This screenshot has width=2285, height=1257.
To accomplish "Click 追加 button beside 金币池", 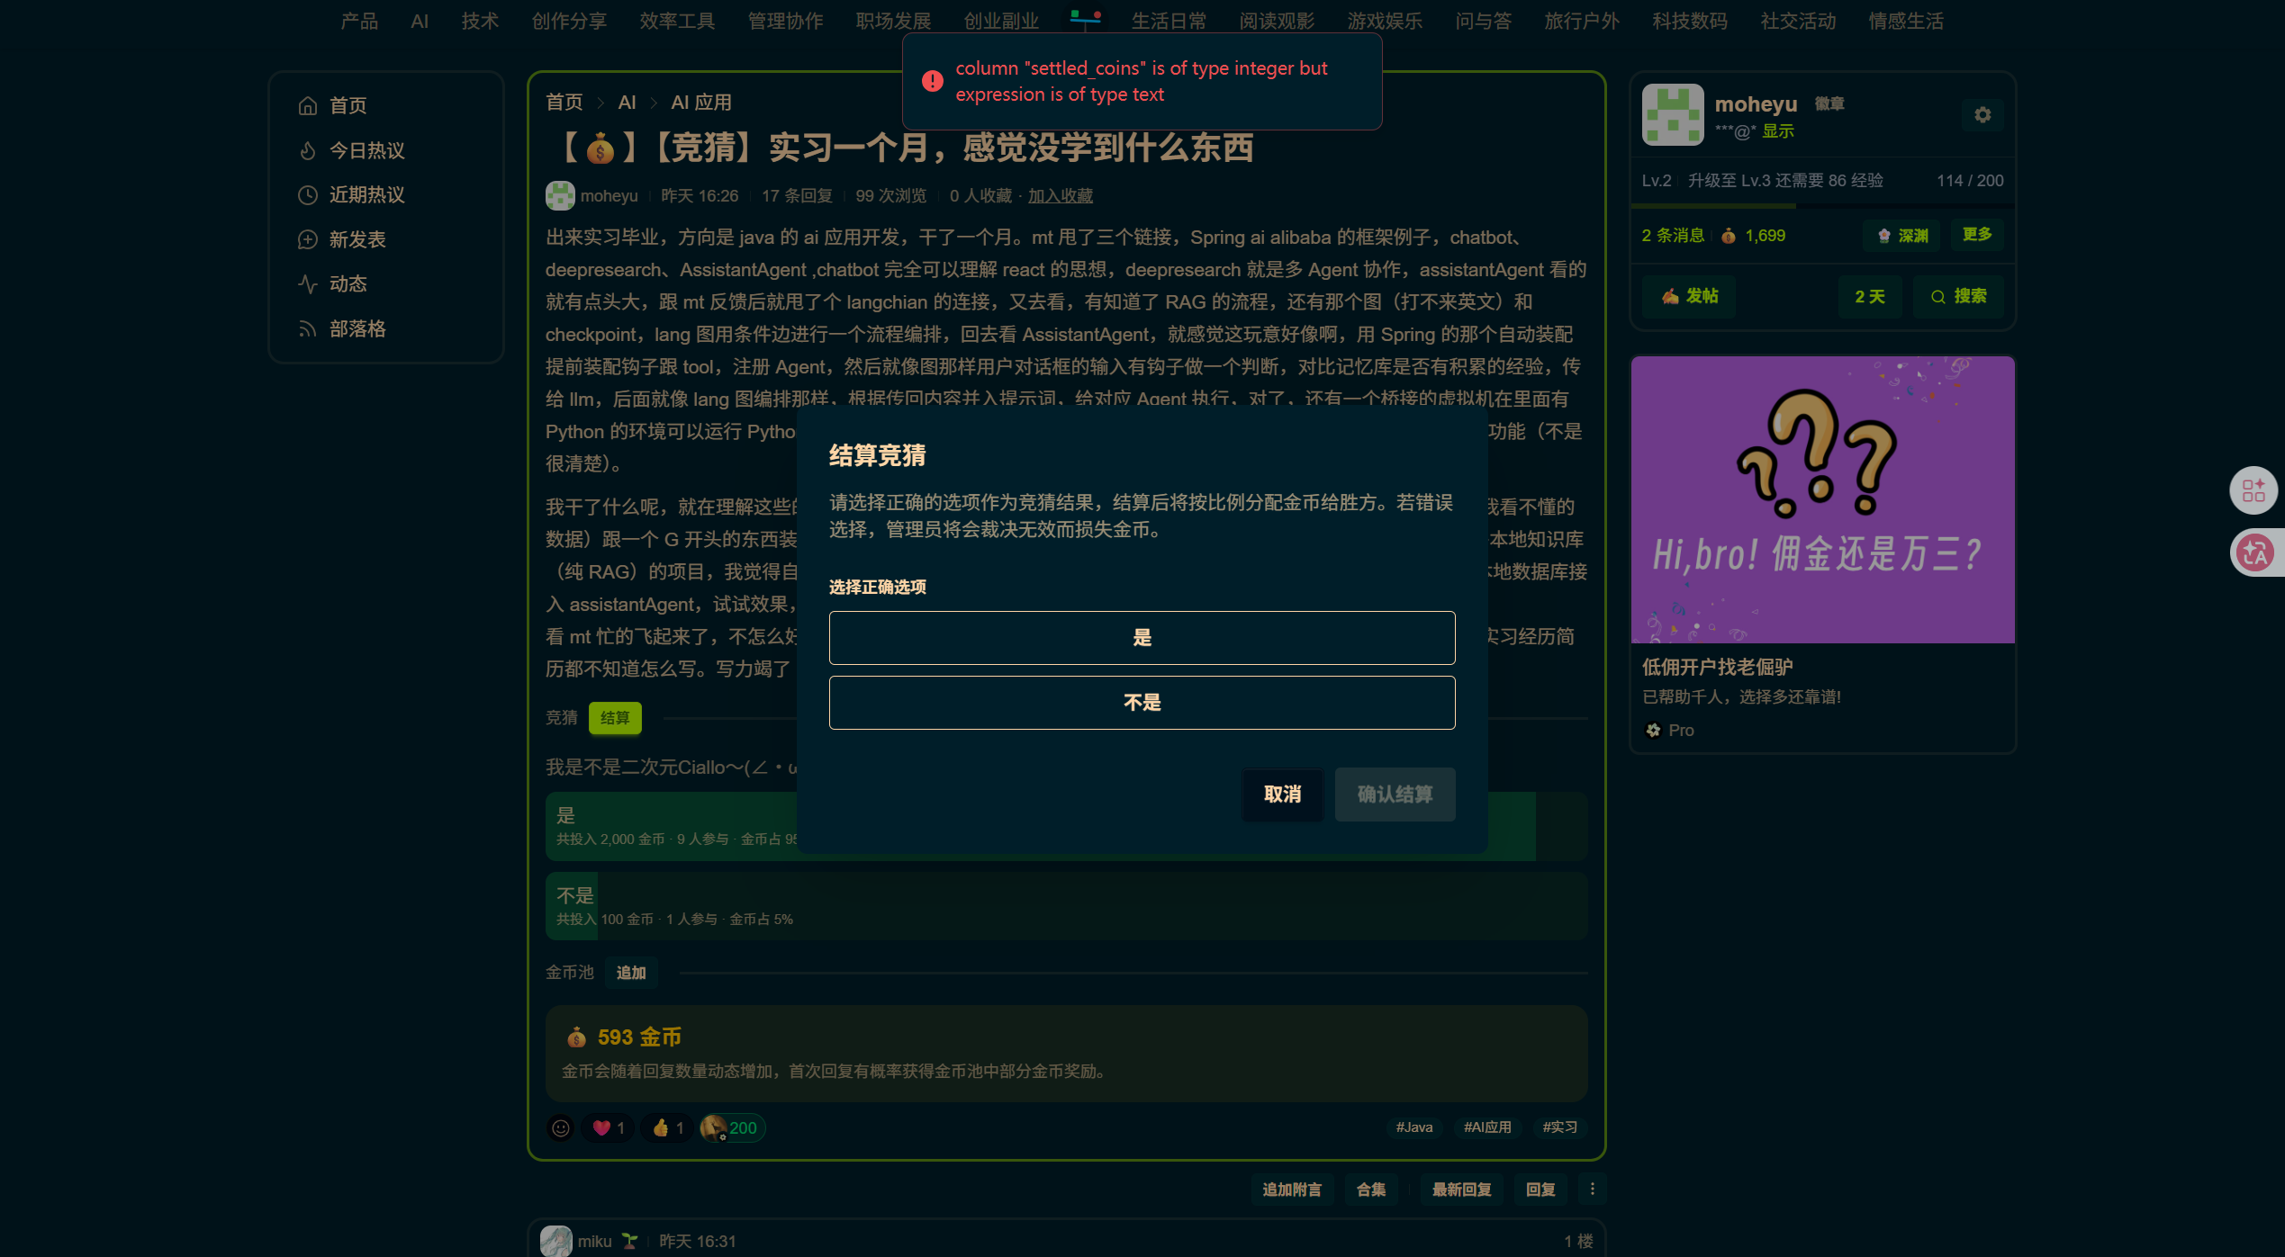I will point(631,973).
